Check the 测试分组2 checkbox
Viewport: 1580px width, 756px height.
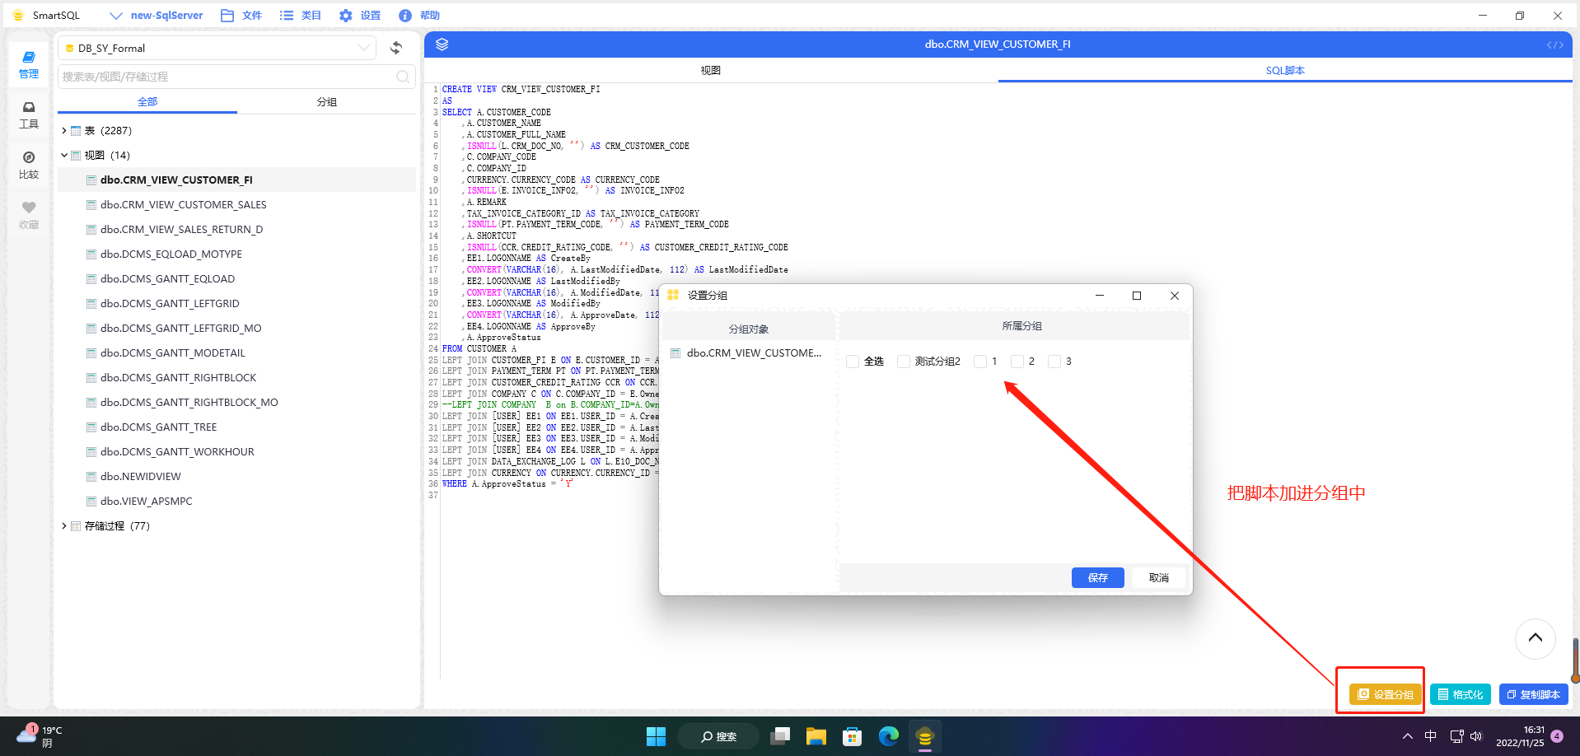pos(904,362)
